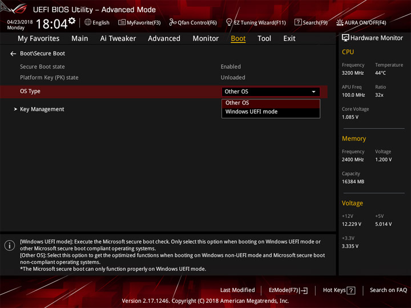Viewport: 411px width, 308px height.
Task: Click Search on FAQ link
Action: [x=389, y=290]
